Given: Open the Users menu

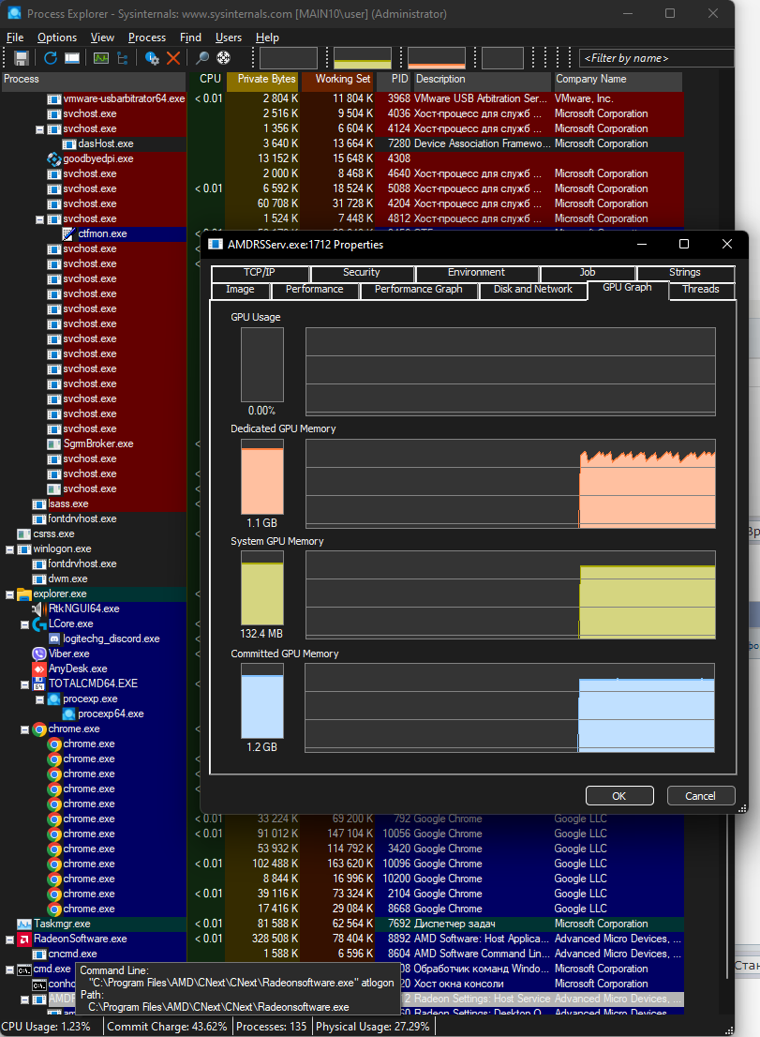Looking at the screenshot, I should [x=229, y=38].
